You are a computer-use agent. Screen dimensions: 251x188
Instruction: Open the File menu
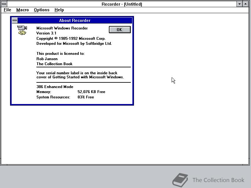(x=7, y=10)
